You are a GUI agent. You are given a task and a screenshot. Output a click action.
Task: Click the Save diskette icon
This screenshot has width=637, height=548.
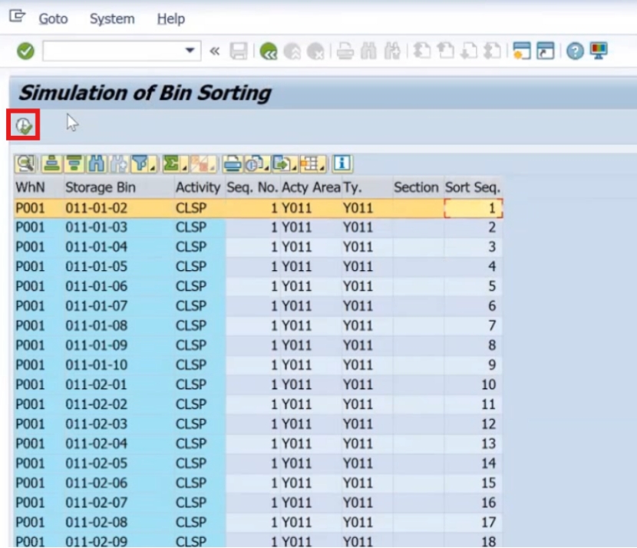(x=239, y=51)
